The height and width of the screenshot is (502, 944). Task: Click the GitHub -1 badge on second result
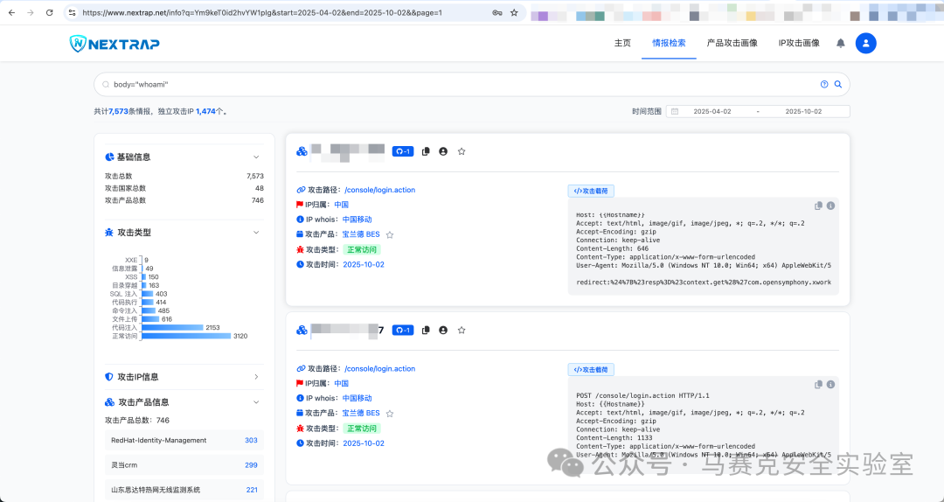[402, 330]
